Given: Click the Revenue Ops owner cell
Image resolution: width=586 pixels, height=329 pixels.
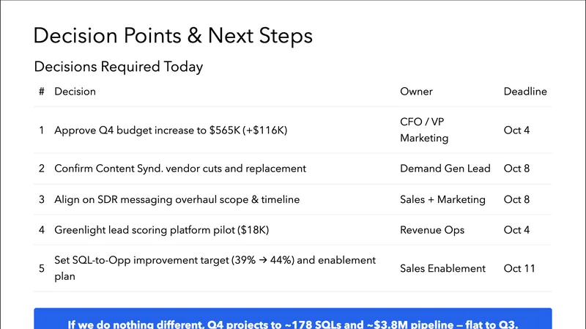Looking at the screenshot, I should click(432, 230).
